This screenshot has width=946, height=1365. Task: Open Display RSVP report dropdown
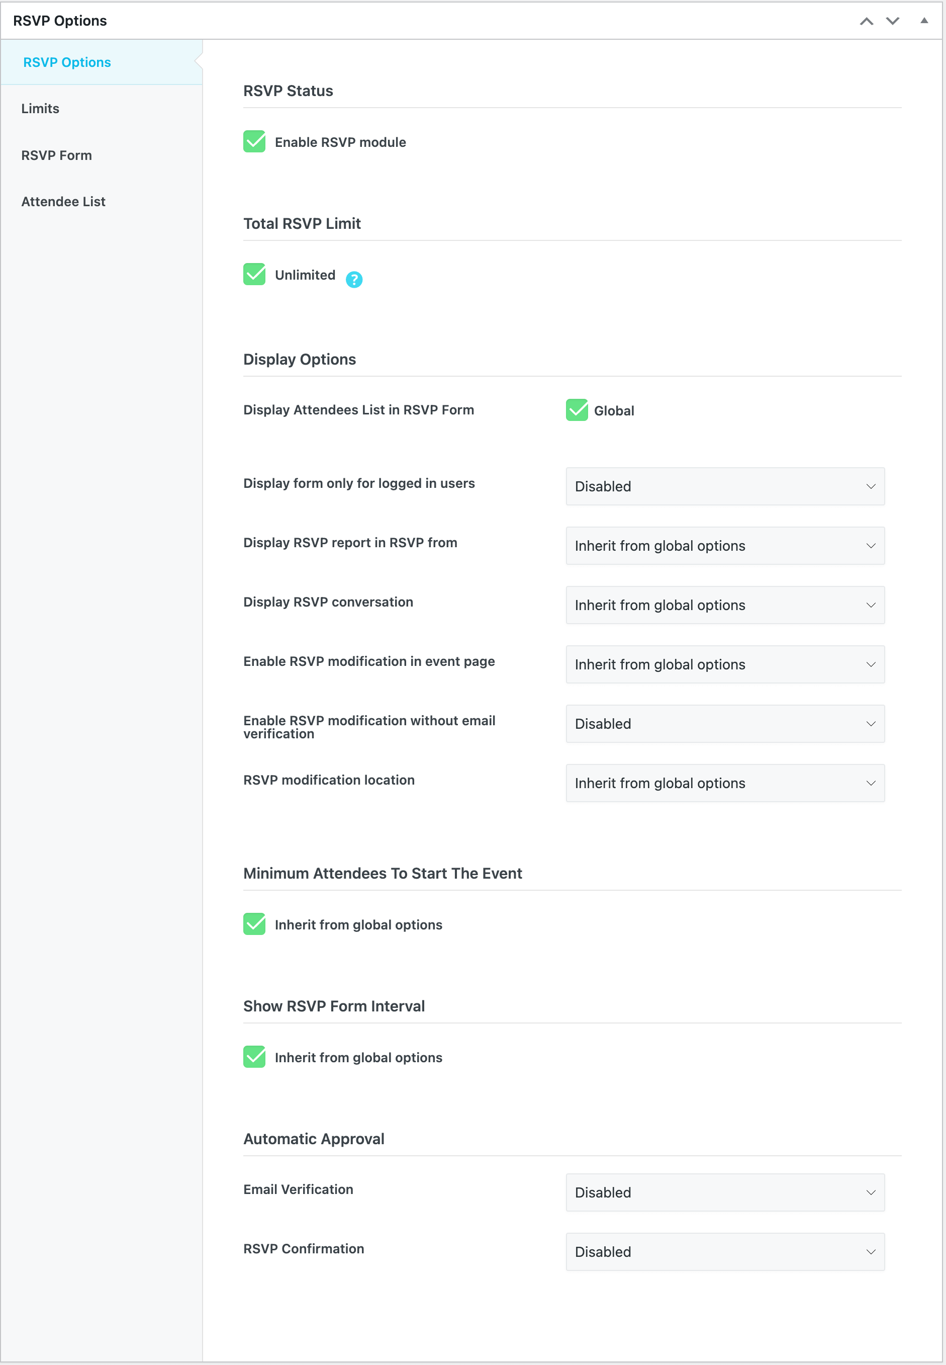(724, 546)
